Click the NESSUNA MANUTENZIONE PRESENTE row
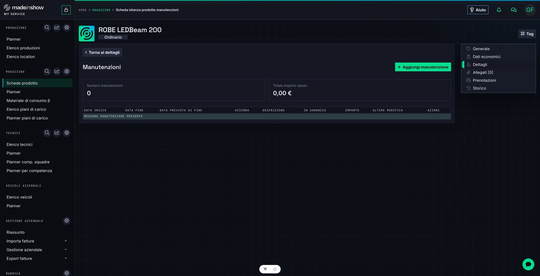540x276 pixels. 267,116
